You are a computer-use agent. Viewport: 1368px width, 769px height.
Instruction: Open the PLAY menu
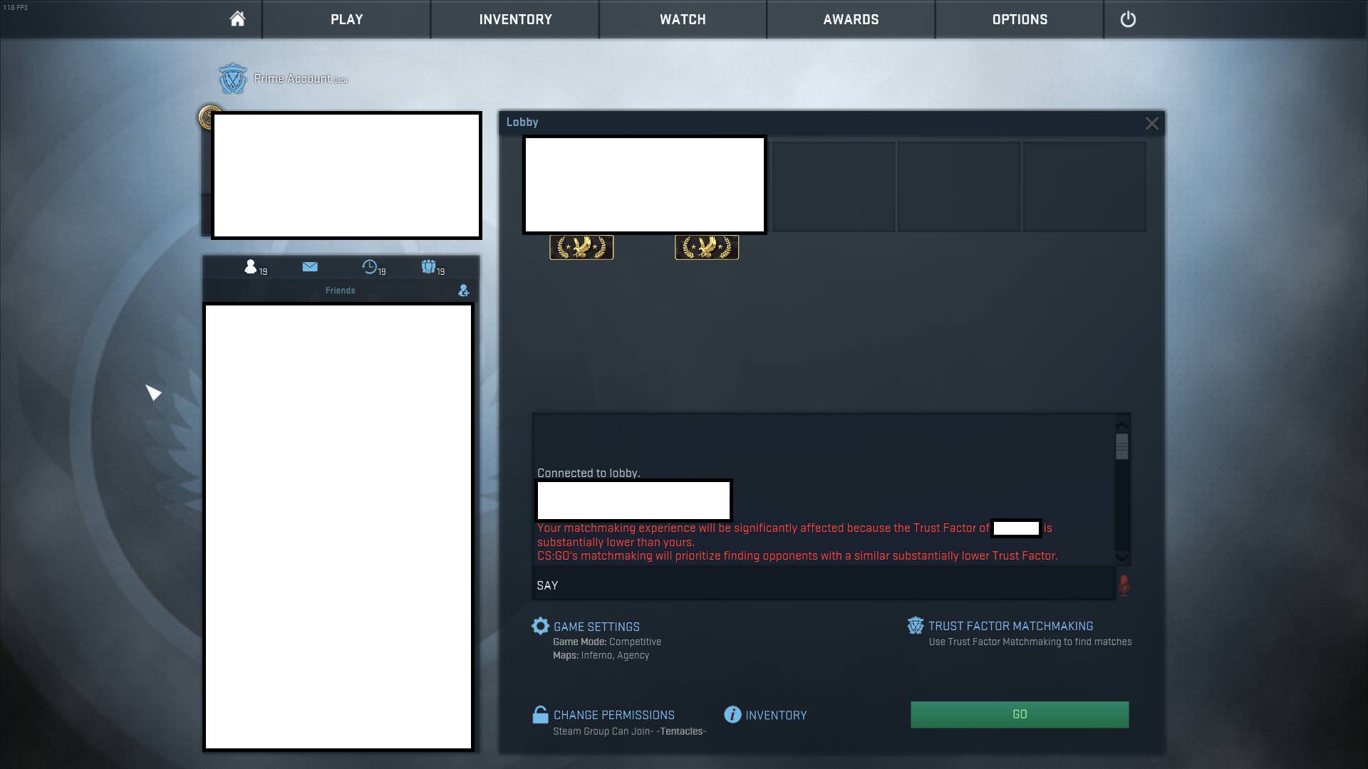pyautogui.click(x=346, y=19)
